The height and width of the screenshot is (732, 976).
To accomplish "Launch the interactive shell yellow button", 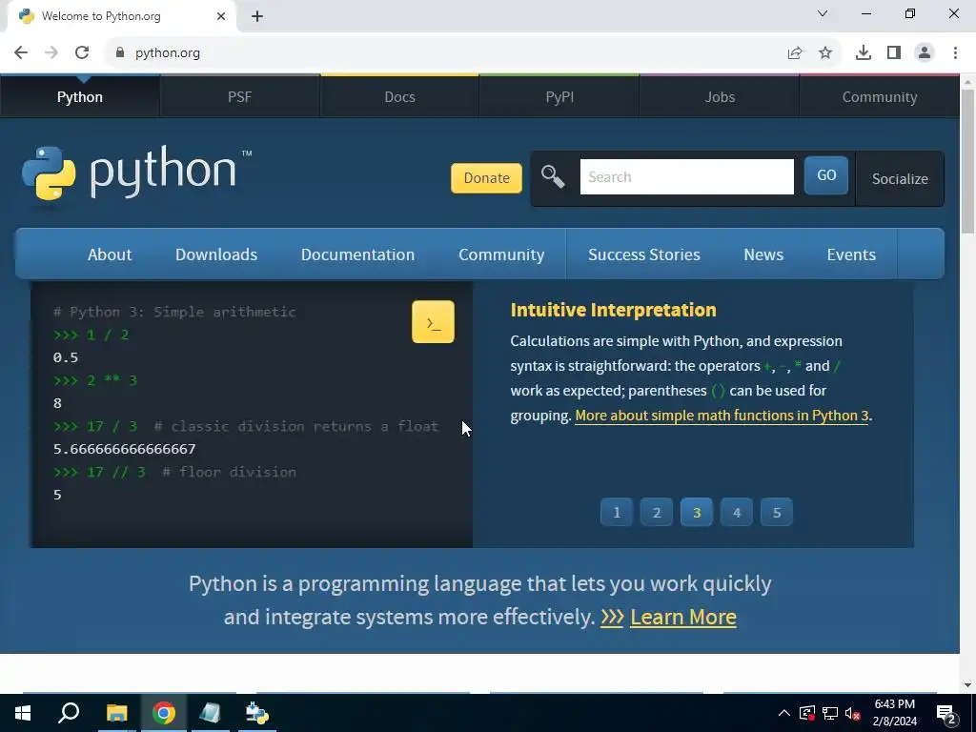I will [x=434, y=322].
